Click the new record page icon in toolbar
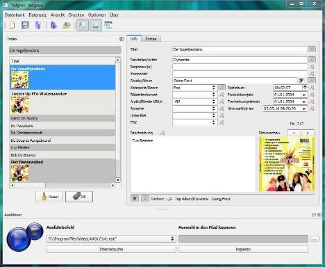The width and height of the screenshot is (325, 267). [x=12, y=25]
